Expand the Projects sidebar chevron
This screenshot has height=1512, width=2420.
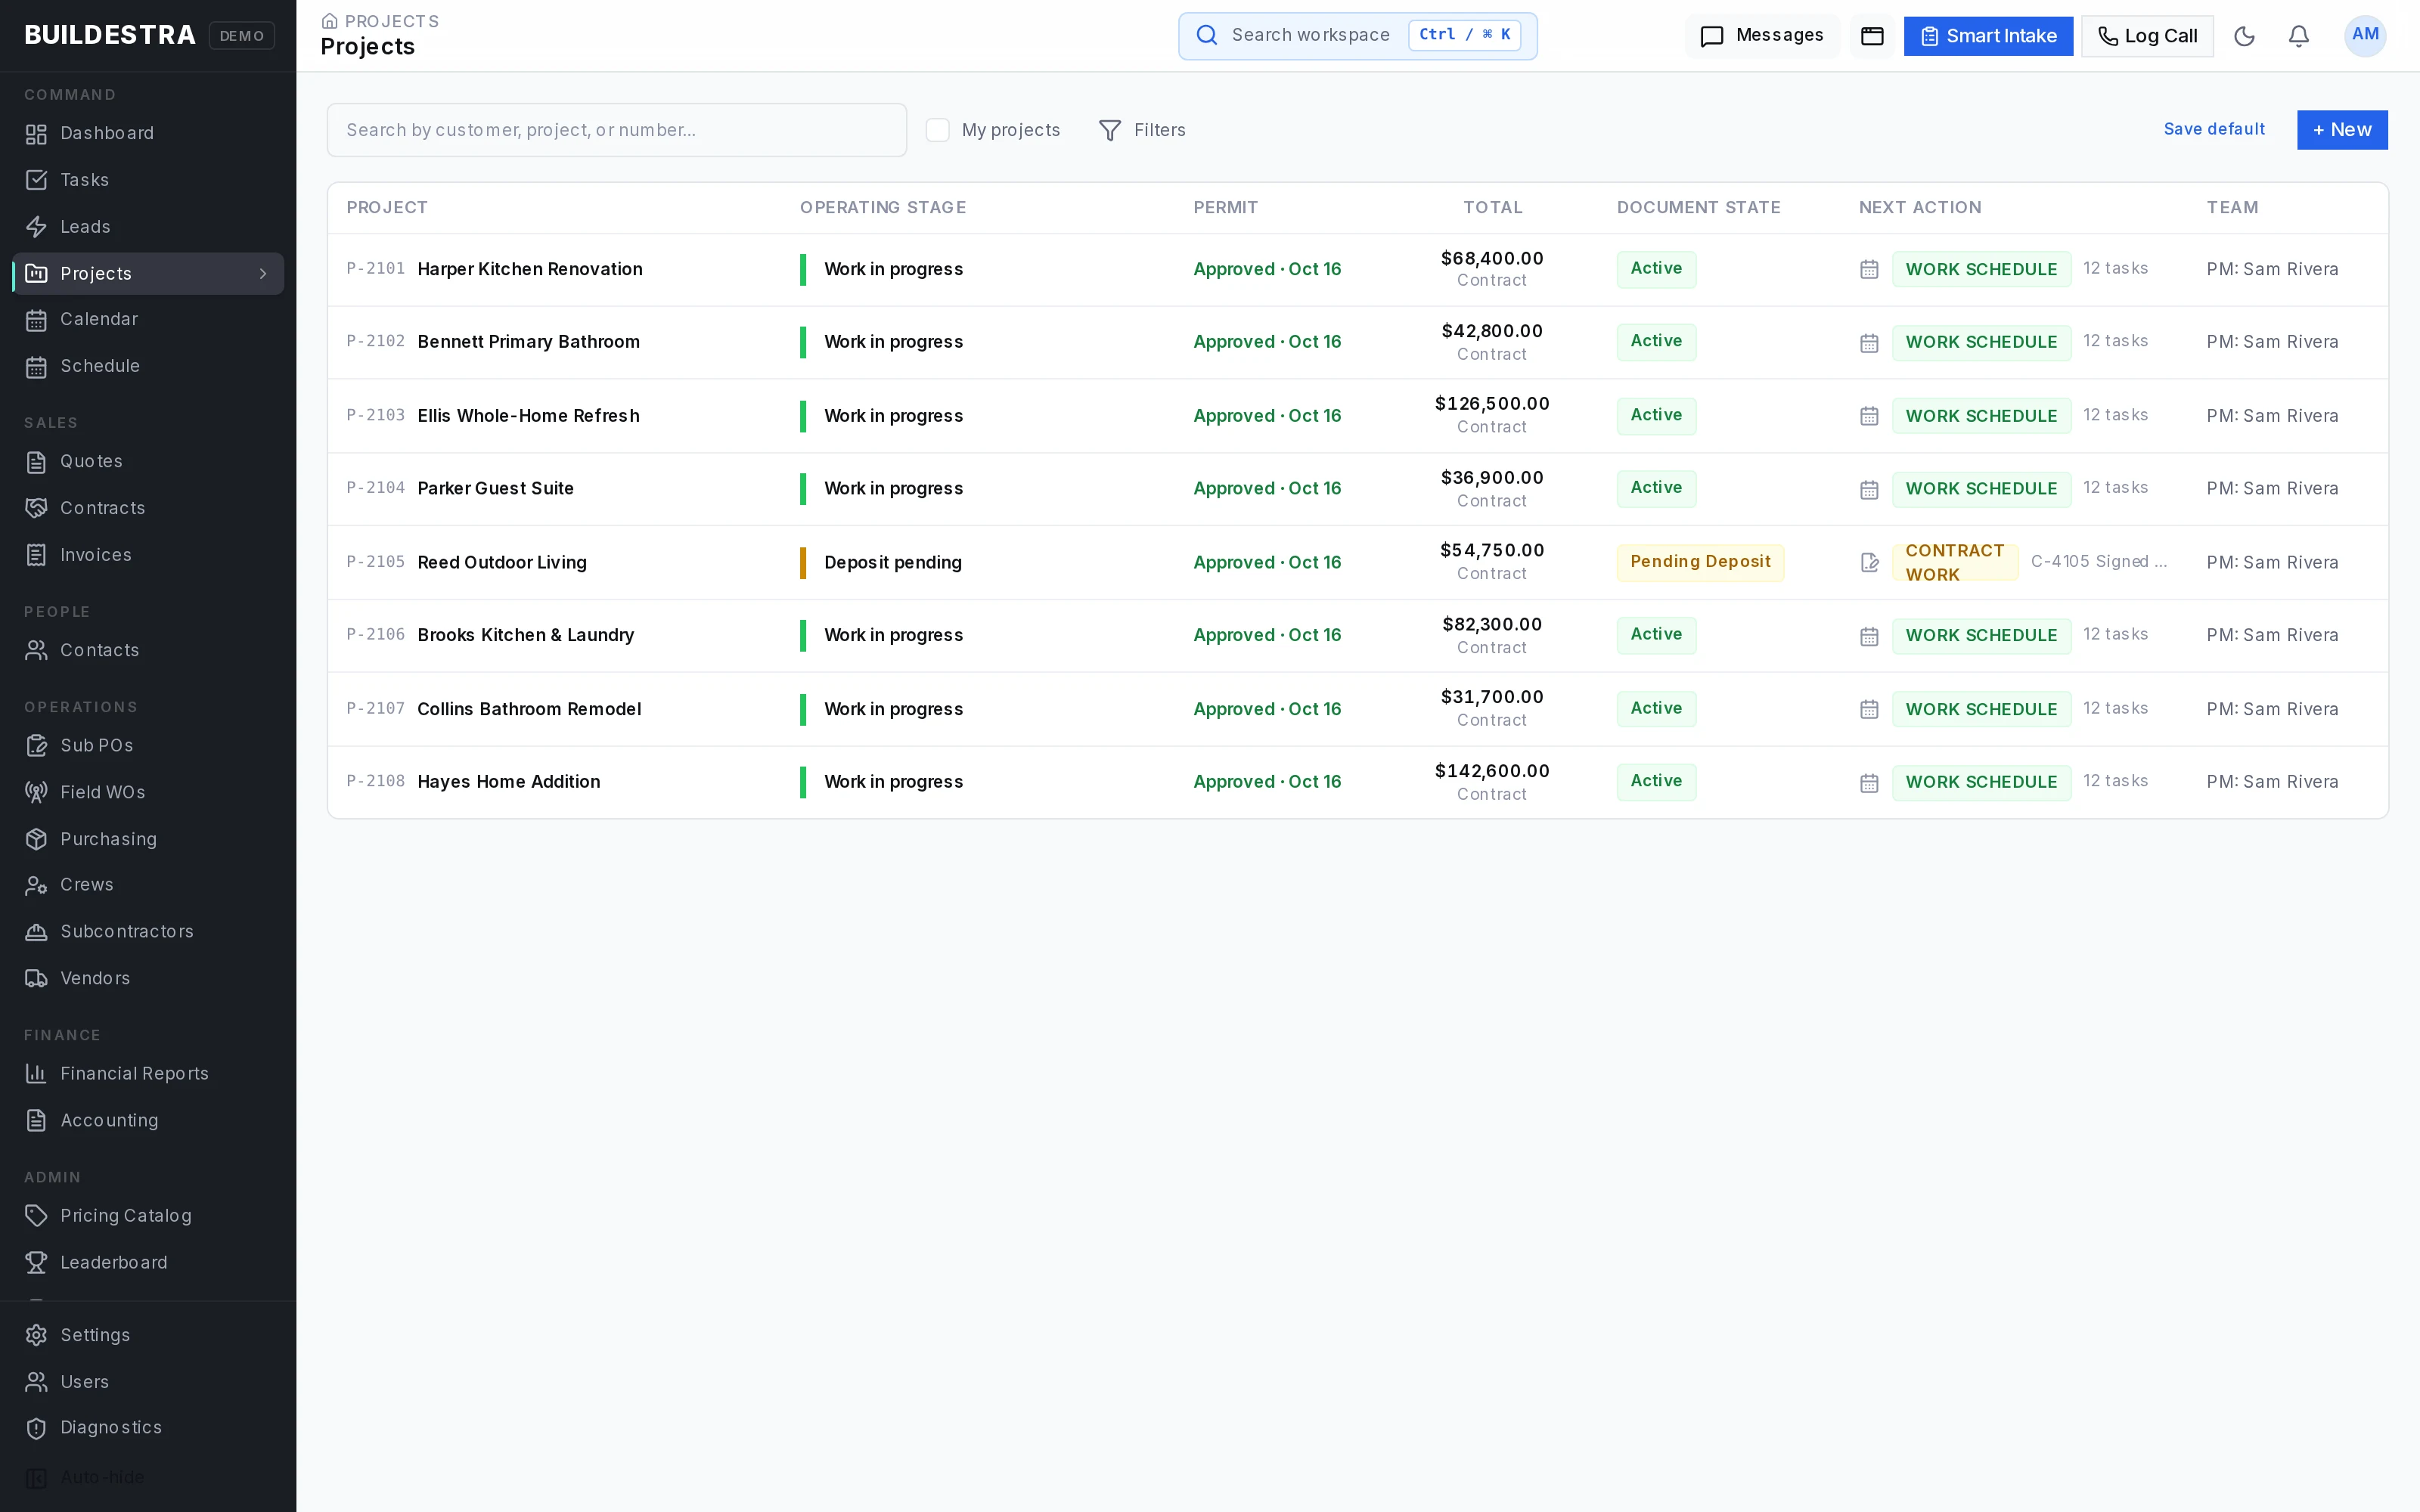(263, 274)
